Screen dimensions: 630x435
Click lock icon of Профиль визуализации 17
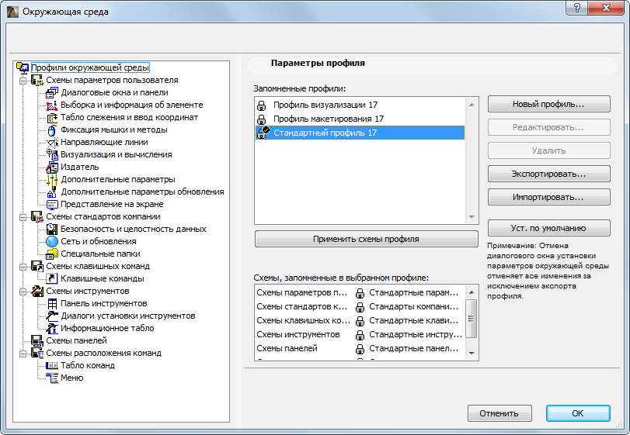(x=262, y=105)
